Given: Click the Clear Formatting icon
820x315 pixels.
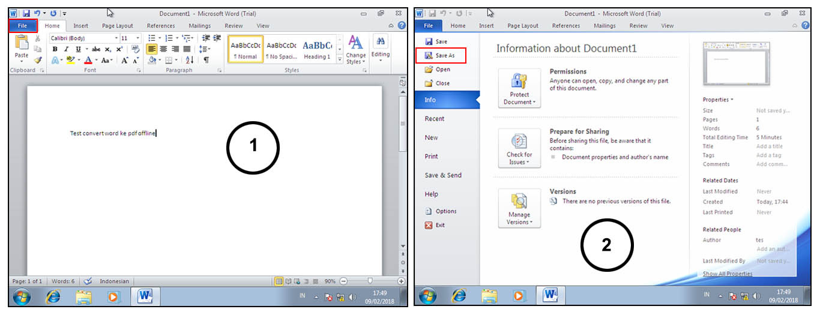Looking at the screenshot, I should click(x=136, y=49).
